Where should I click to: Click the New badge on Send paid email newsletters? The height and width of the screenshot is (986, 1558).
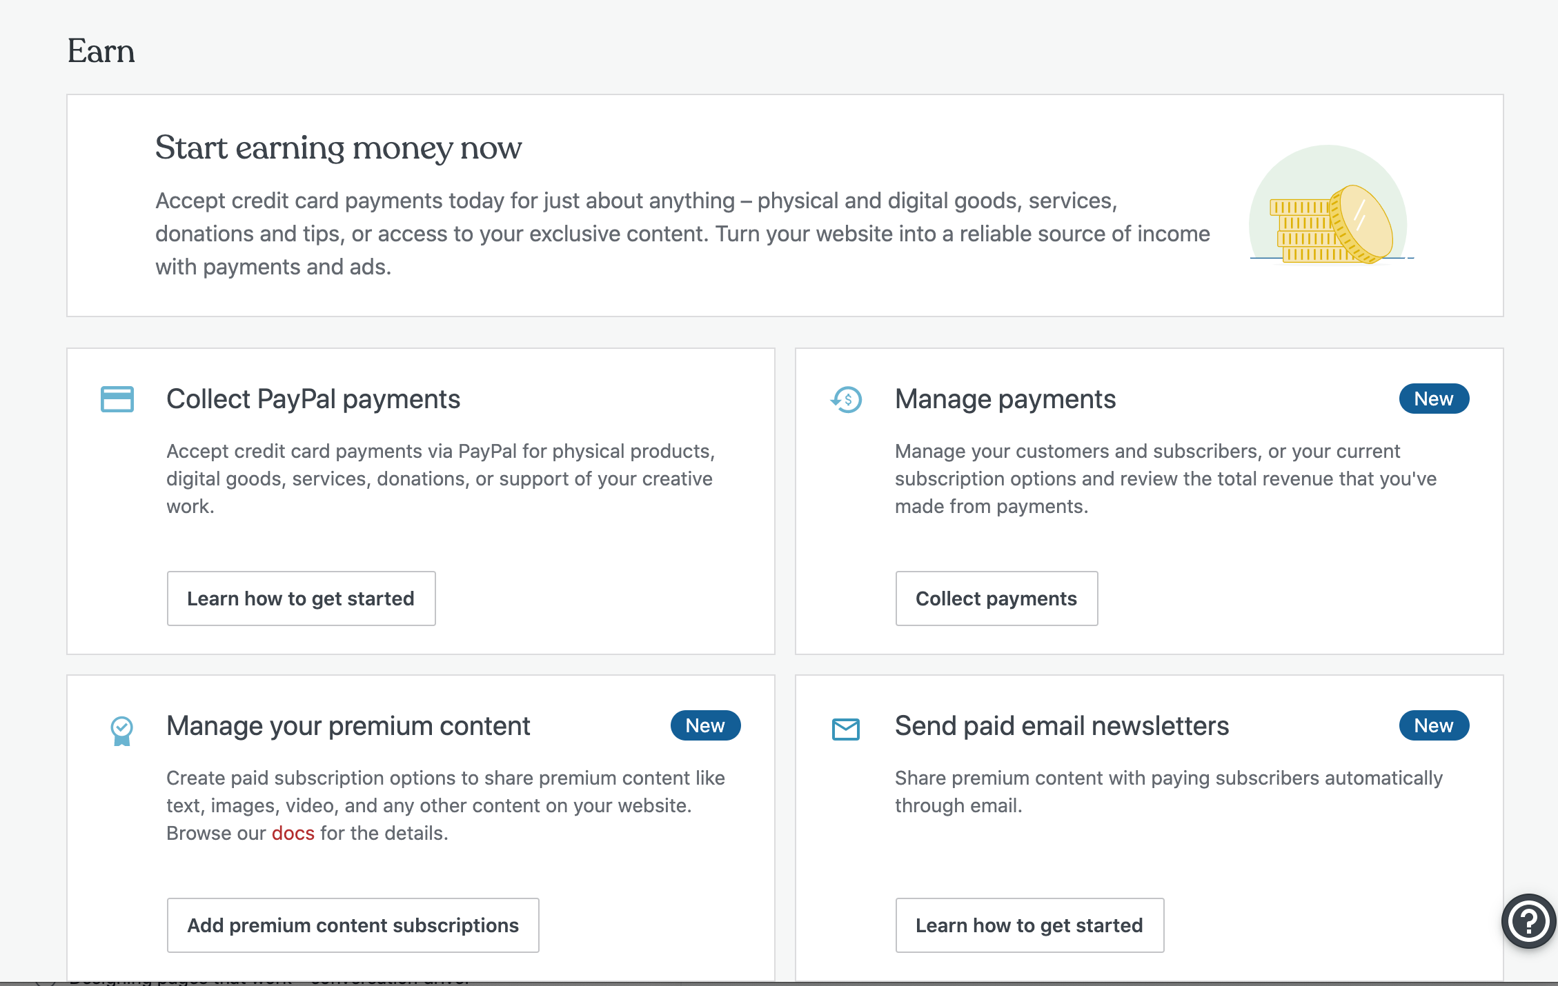click(1434, 725)
